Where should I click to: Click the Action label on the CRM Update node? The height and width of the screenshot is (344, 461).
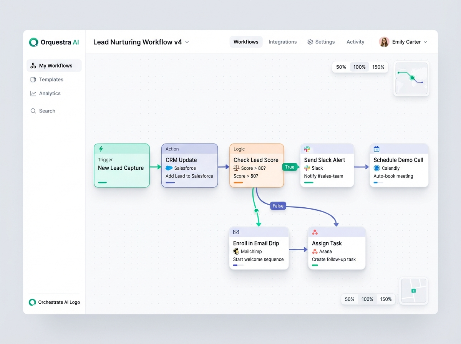point(172,149)
